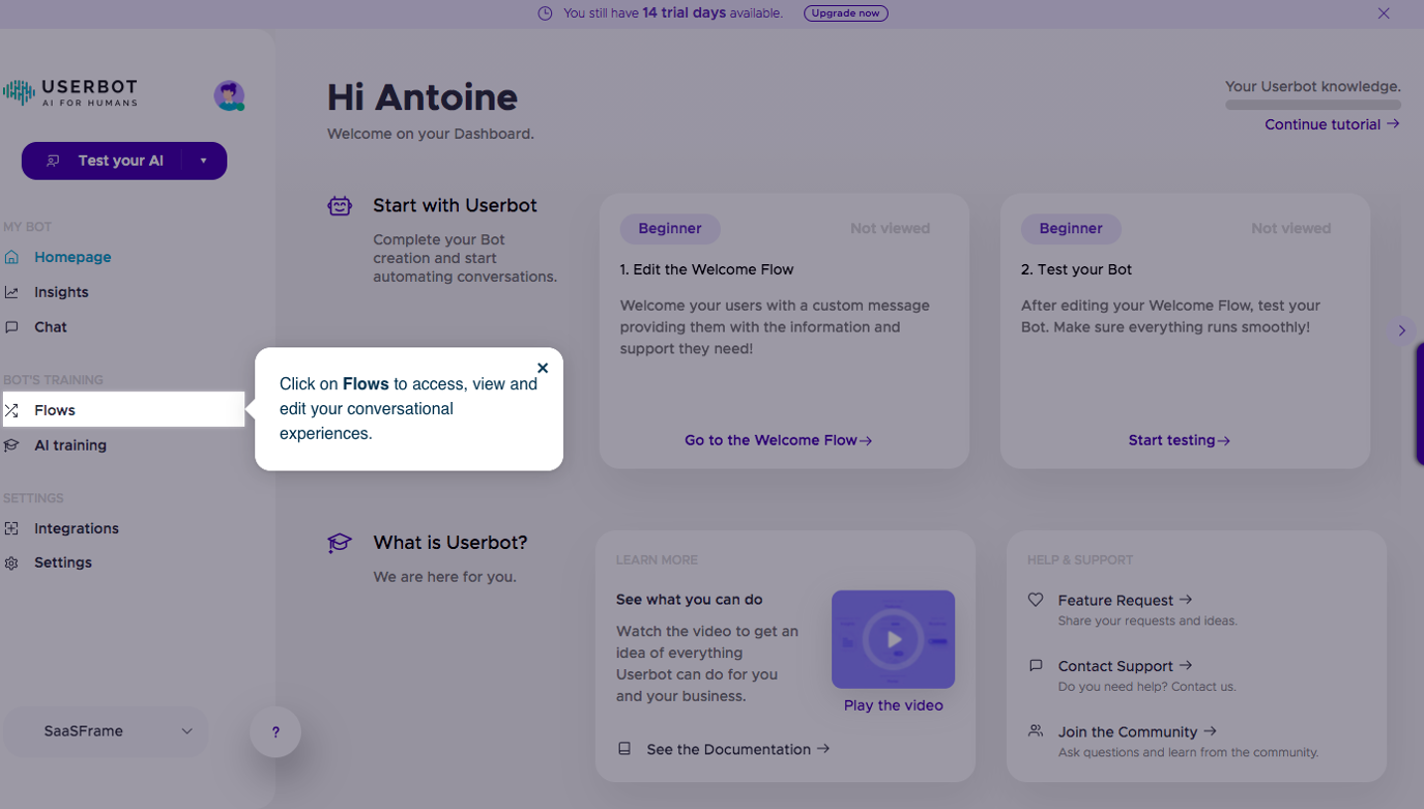Click the Integrations icon

coord(12,528)
